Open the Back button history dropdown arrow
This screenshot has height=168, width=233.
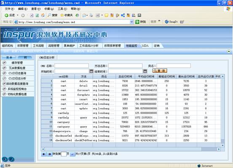pyautogui.click(x=18, y=15)
